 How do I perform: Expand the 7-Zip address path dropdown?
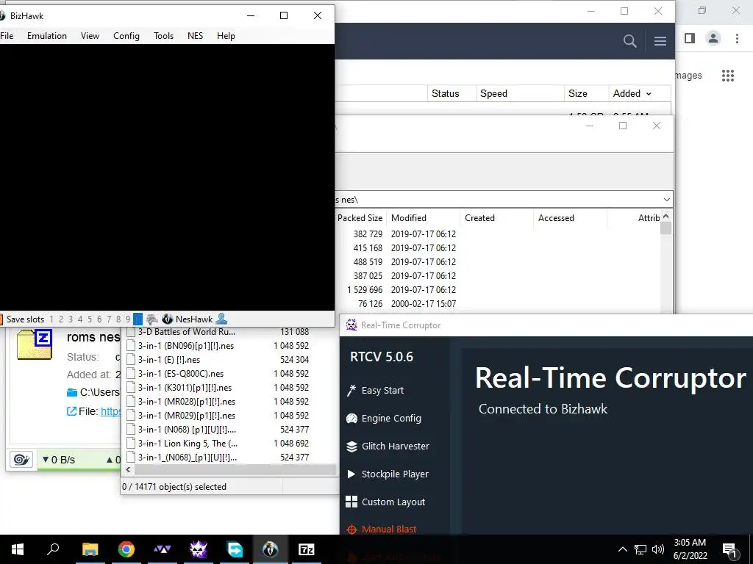[666, 200]
